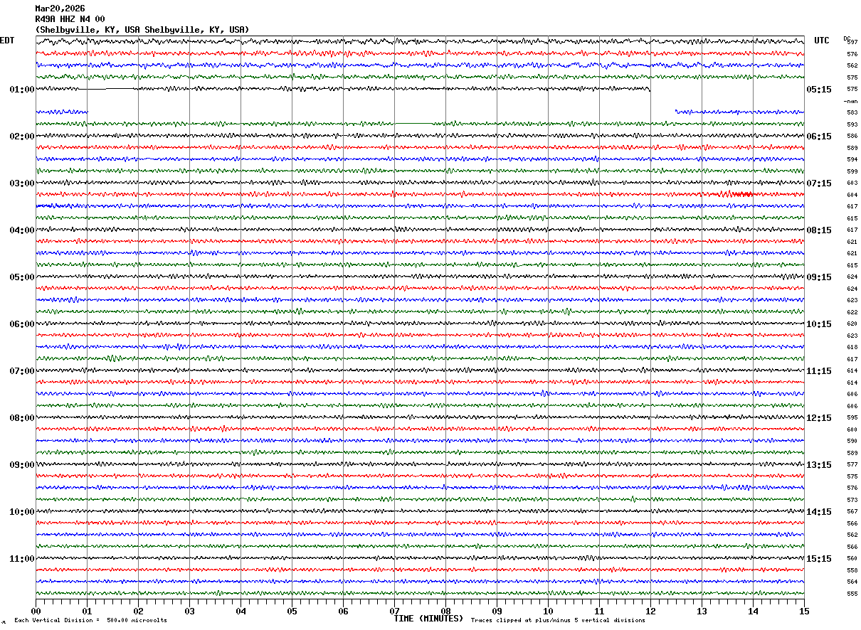
Task: Click the DC offset value 595
Action: (x=852, y=418)
